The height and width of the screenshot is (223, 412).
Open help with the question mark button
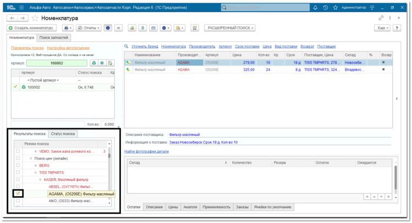click(397, 28)
